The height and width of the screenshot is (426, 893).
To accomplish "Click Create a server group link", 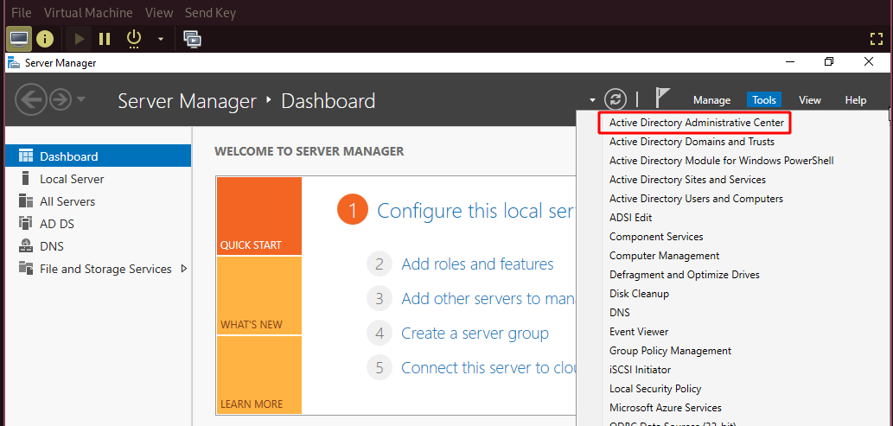I will pos(475,334).
